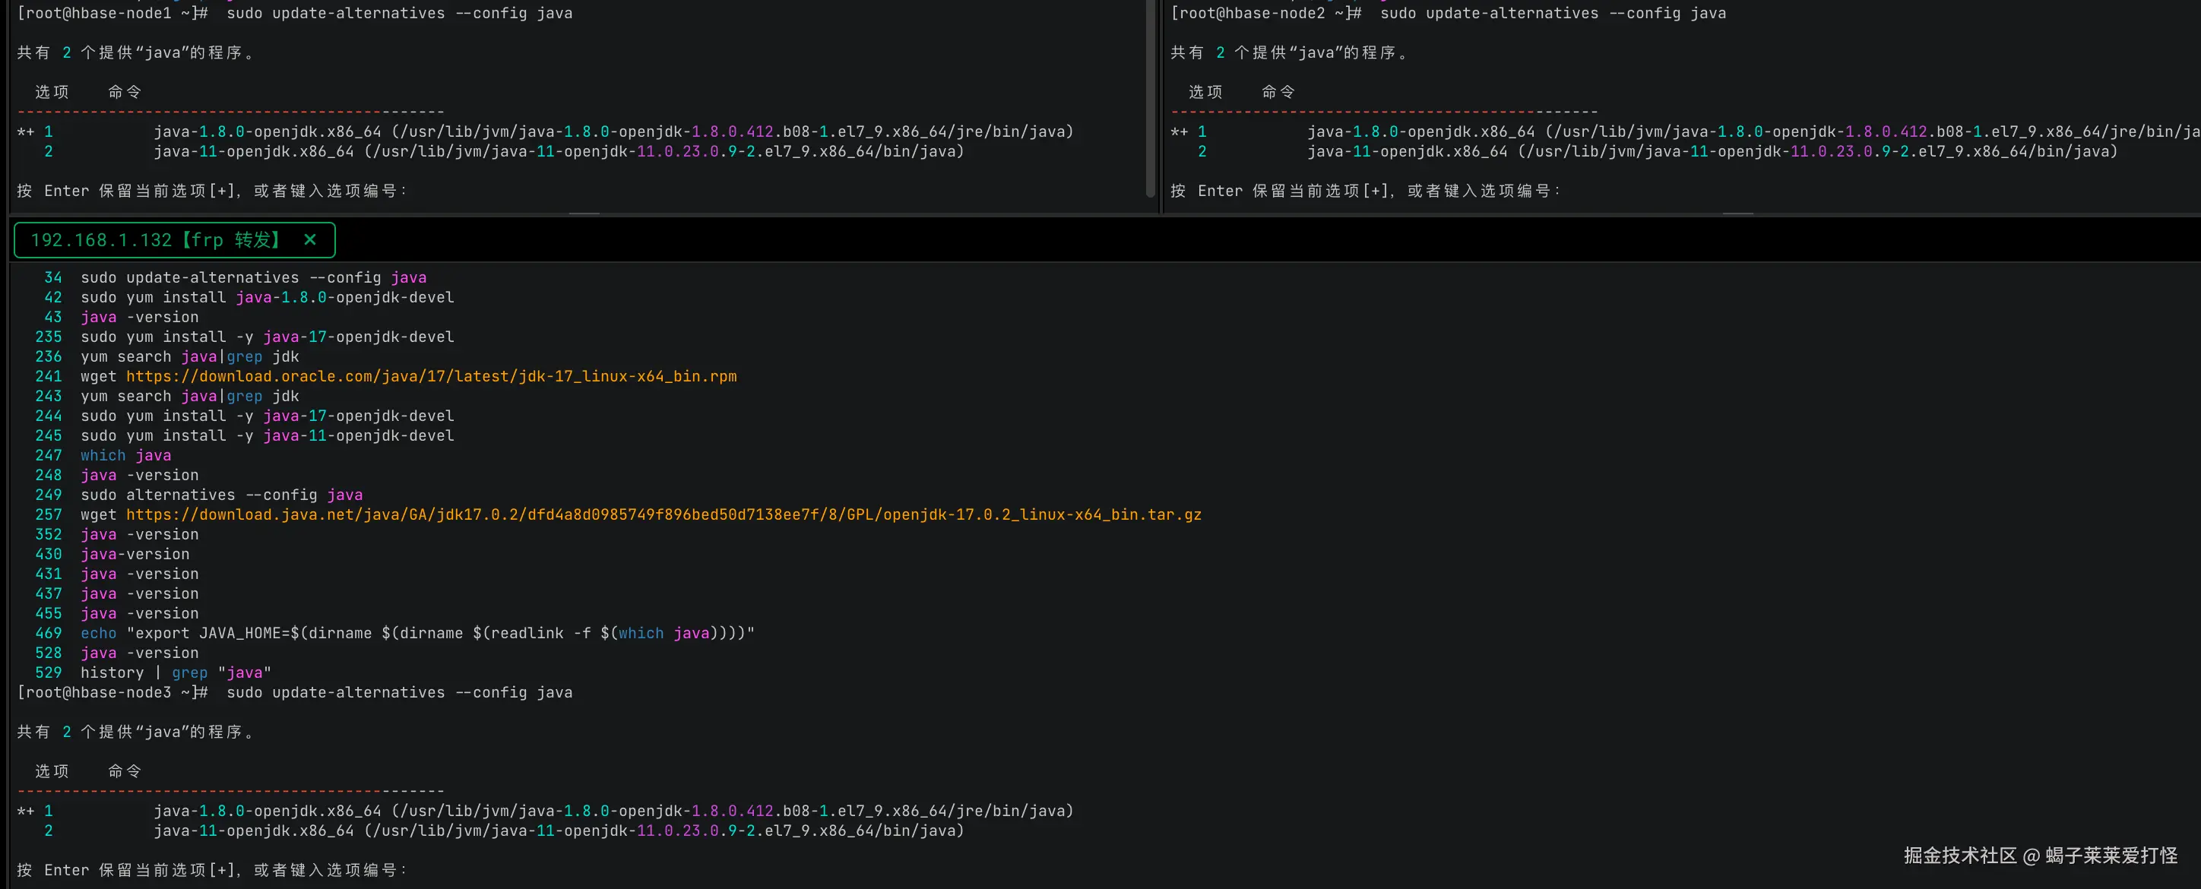
Task: Click the hbase-node2 input prompt line
Action: tap(1366, 191)
